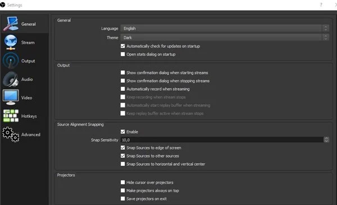Select the Advanced gears icon

click(x=11, y=134)
